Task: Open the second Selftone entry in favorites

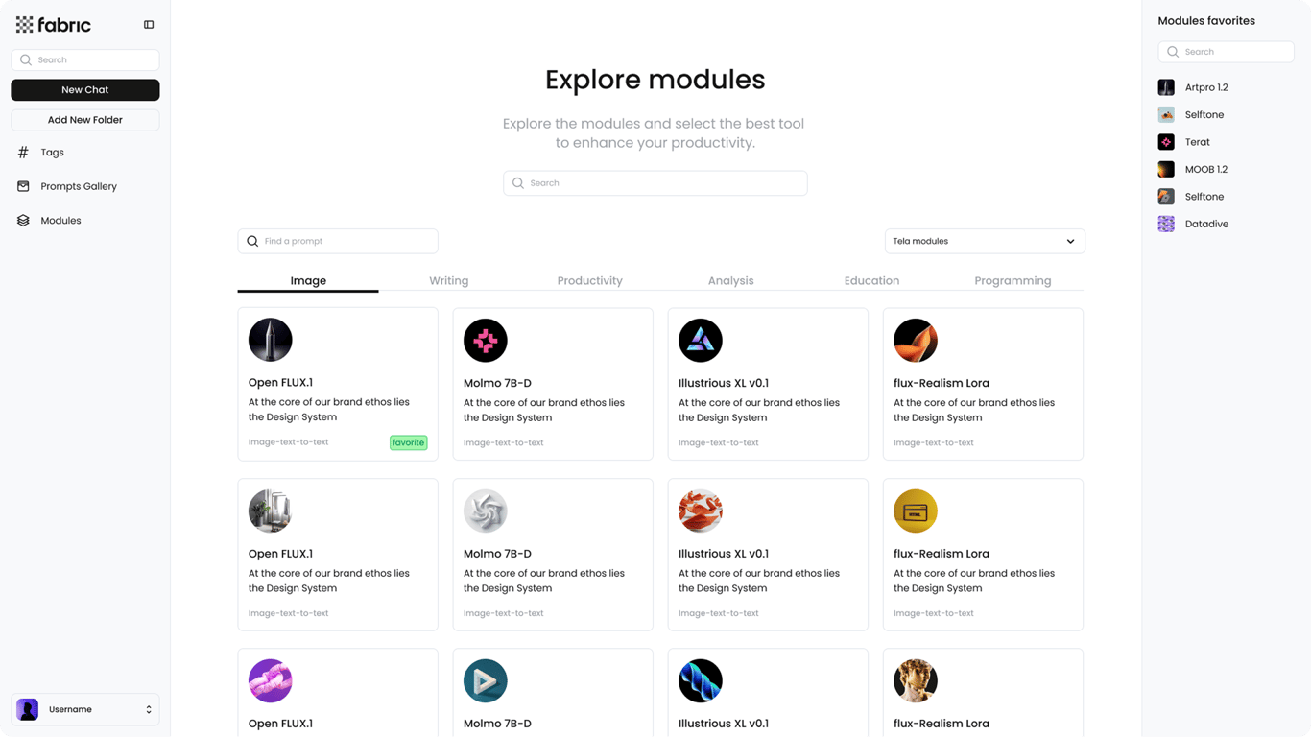Action: [x=1204, y=197]
